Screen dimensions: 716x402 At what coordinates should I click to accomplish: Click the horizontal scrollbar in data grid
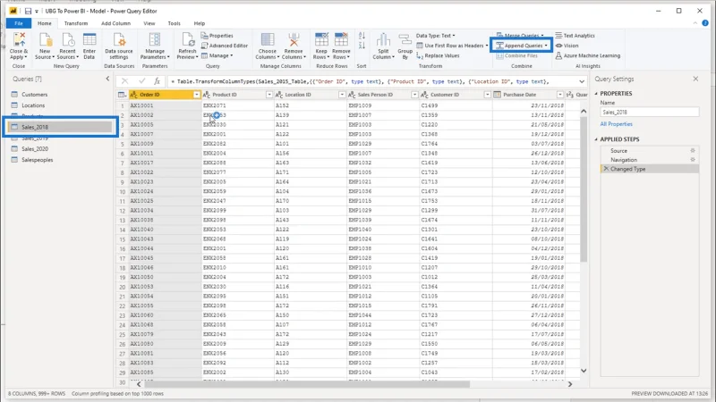[x=307, y=384]
